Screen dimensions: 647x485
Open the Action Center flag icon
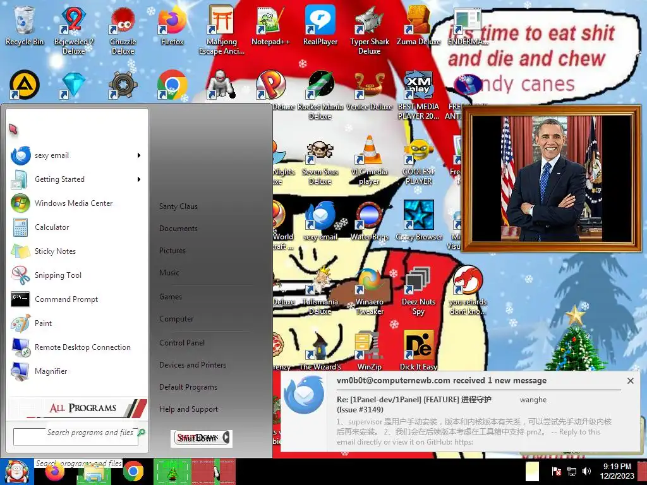point(556,471)
